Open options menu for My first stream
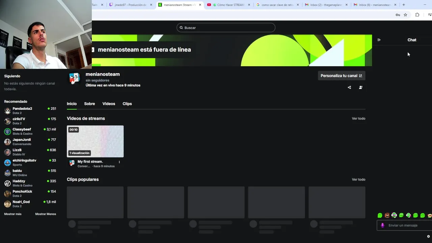The height and width of the screenshot is (243, 432). 119,162
